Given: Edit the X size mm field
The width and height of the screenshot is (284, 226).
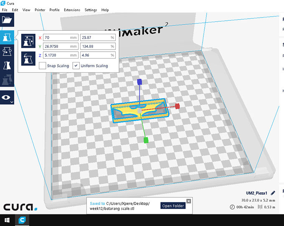Looking at the screenshot, I should (x=61, y=37).
